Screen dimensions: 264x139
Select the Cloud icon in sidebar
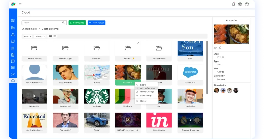pyautogui.click(x=13, y=81)
